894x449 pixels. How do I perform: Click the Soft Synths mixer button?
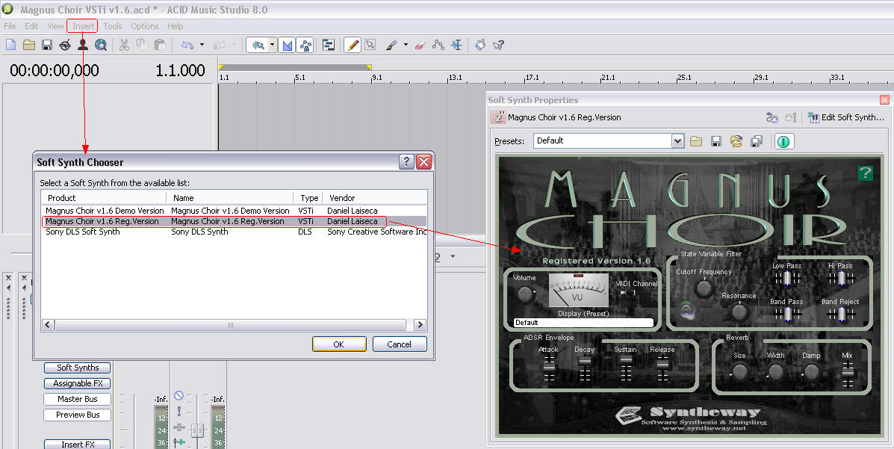78,368
